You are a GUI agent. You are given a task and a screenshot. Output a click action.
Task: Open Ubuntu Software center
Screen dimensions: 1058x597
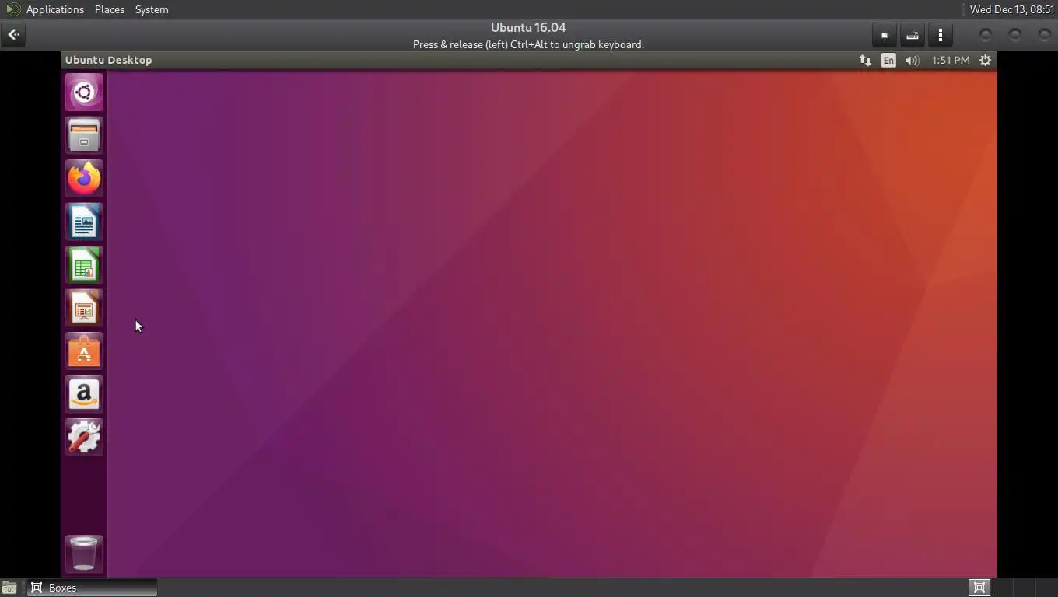coord(84,351)
